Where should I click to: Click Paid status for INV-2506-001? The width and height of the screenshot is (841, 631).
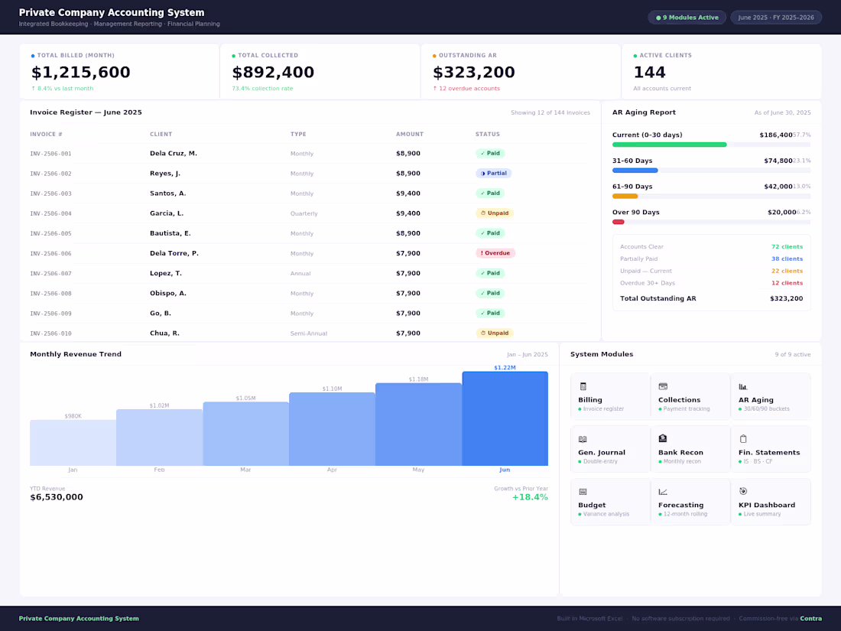click(x=490, y=154)
